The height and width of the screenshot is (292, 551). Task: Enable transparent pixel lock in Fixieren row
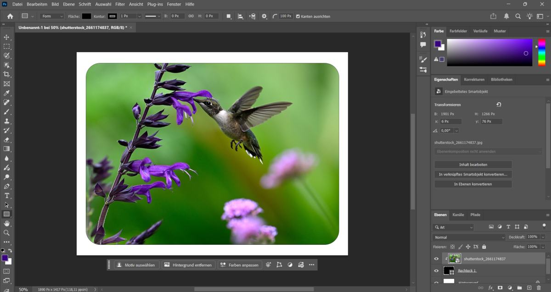452,246
